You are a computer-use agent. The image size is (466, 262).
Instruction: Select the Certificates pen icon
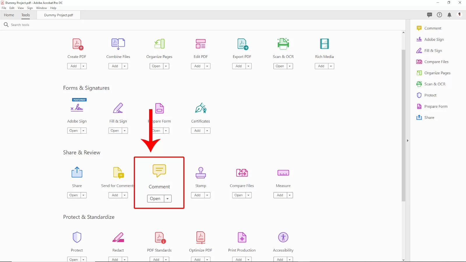(x=201, y=108)
